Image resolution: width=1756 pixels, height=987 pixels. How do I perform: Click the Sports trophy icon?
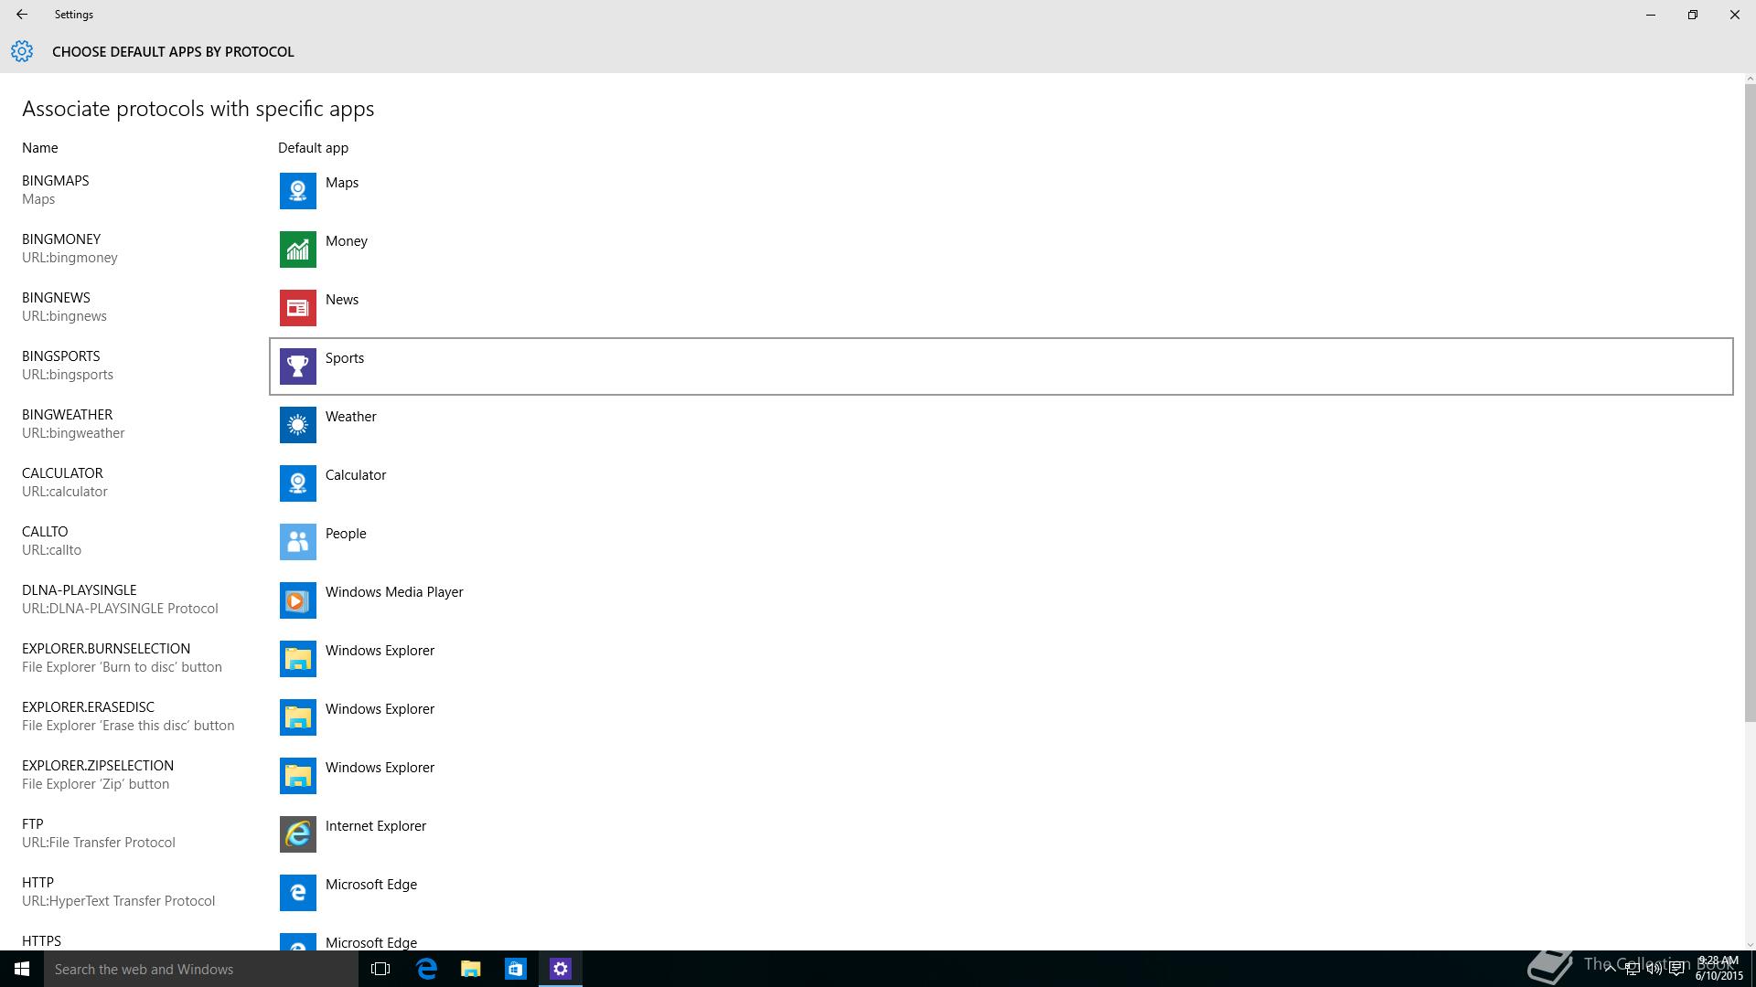point(297,366)
